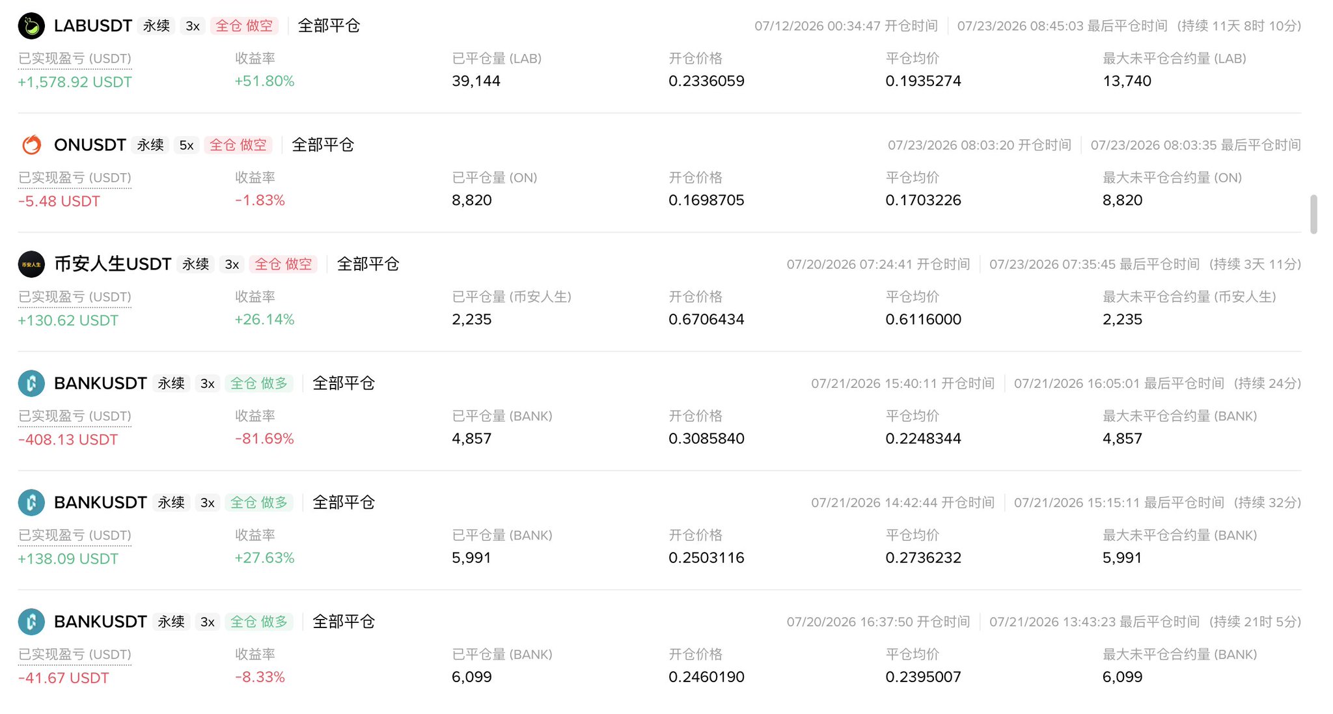Click the 全仓 做空 tag on LABUSDT
The image size is (1333, 714).
244,26
